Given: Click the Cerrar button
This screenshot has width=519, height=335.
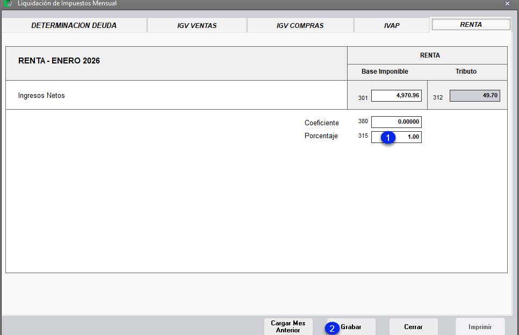Looking at the screenshot, I should pos(413,327).
